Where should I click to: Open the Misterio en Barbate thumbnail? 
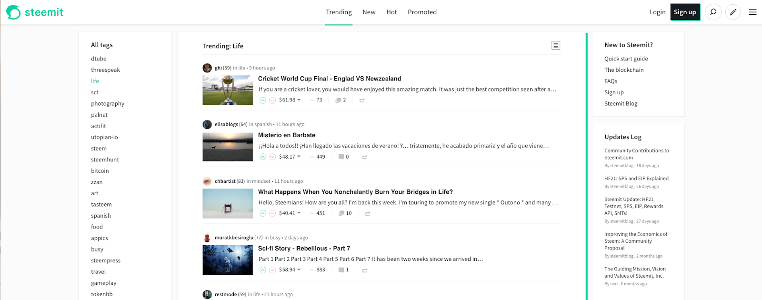(x=228, y=147)
